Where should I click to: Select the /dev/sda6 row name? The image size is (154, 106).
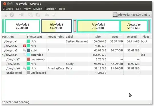coord(13,68)
